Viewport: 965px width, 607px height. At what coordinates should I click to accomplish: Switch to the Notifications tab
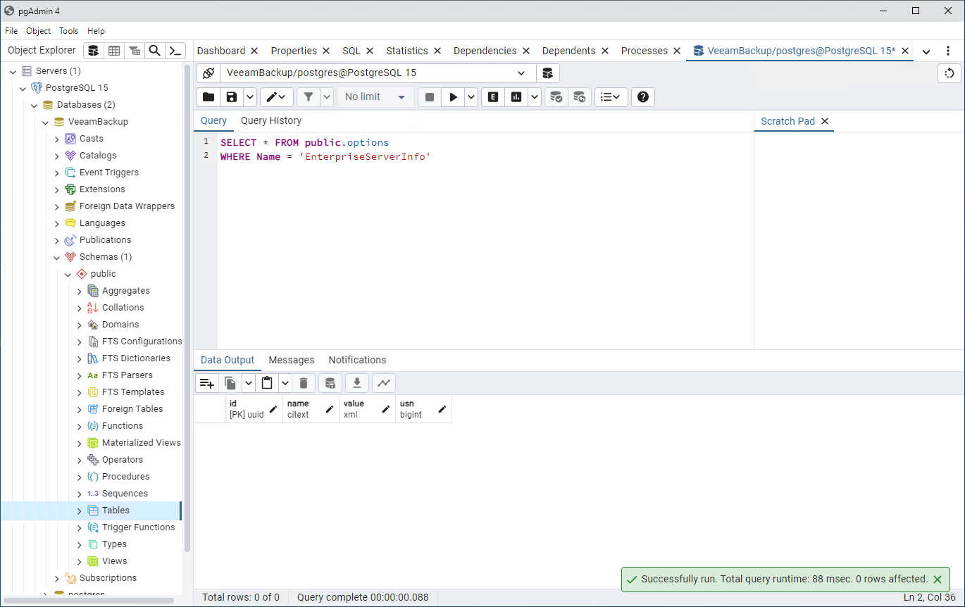[x=357, y=360]
